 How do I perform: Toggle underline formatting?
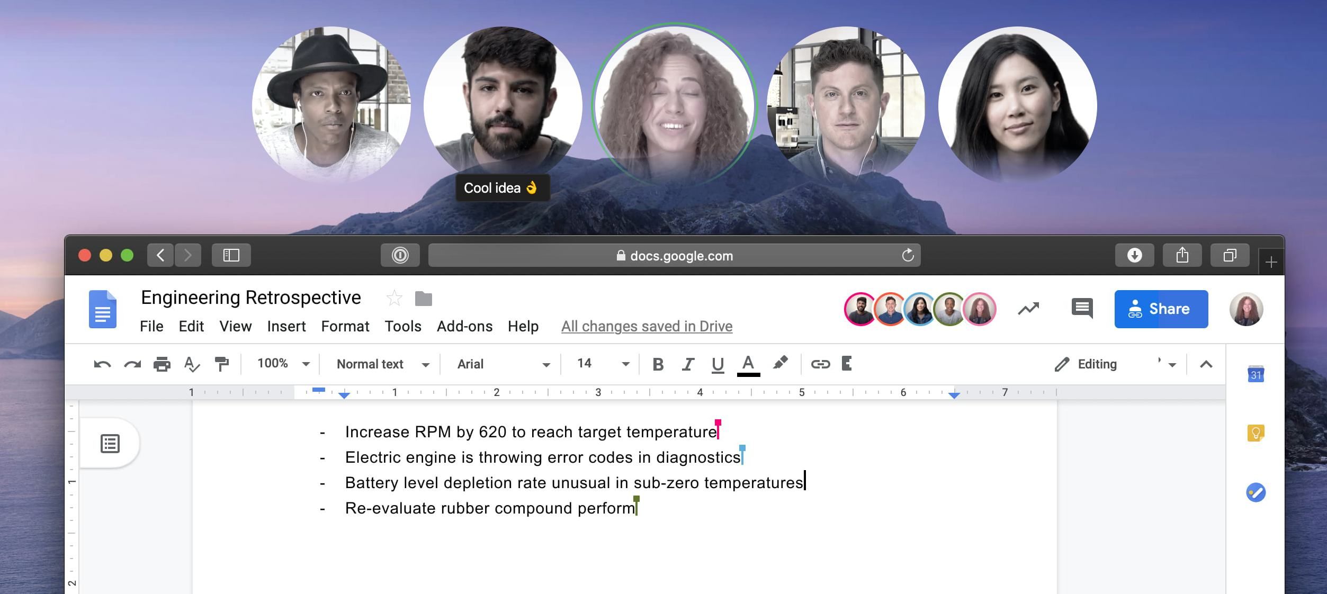tap(718, 364)
